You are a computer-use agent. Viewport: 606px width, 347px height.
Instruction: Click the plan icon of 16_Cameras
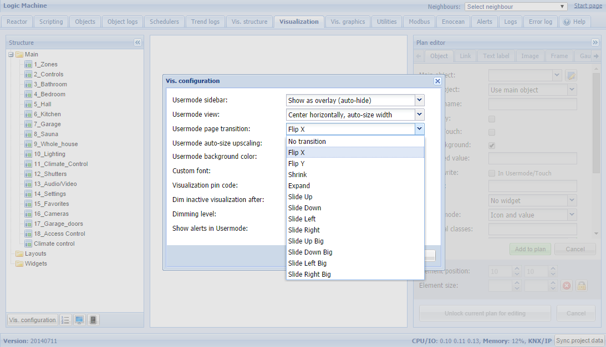(x=28, y=214)
